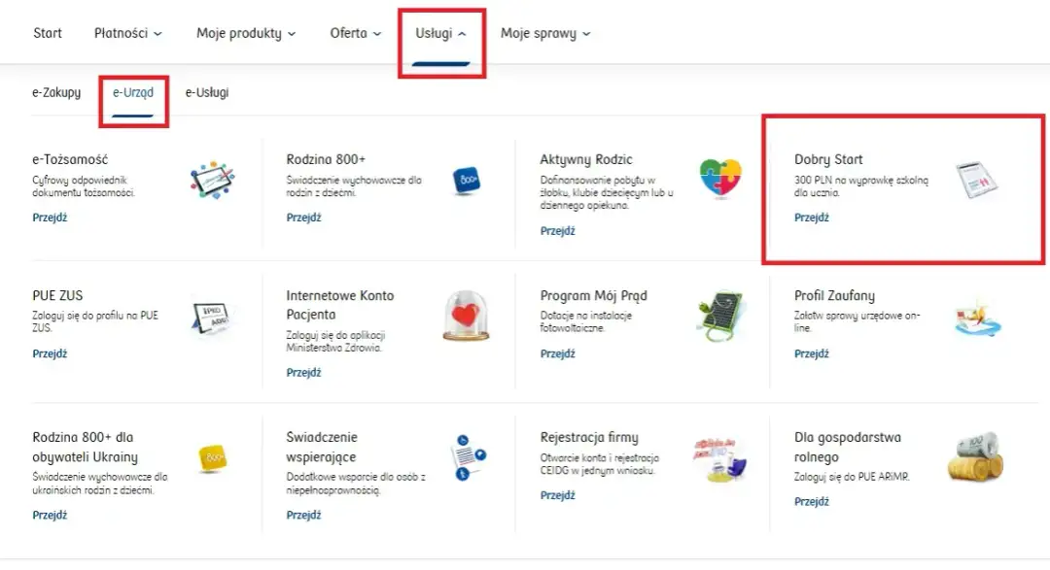
Task: Click the Dla gospodarstwa rolnego hay bales icon
Action: pyautogui.click(x=975, y=456)
